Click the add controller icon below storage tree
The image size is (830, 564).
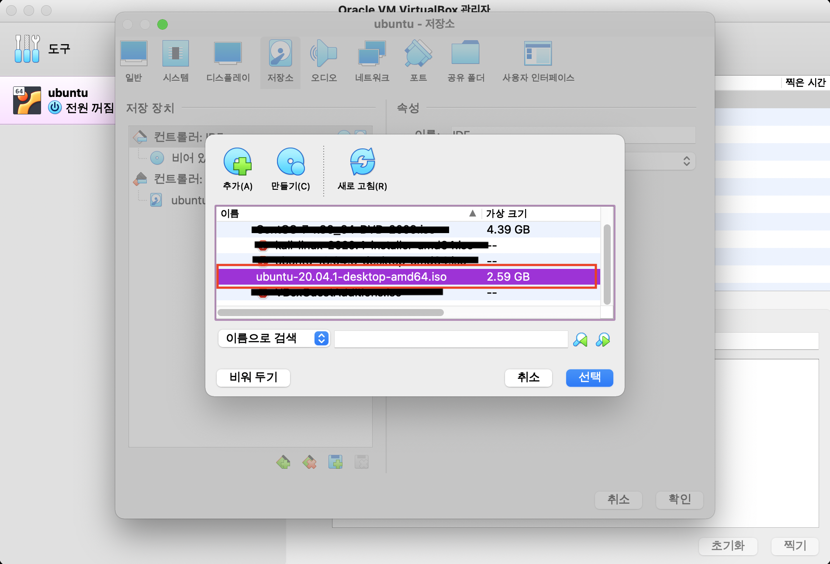coord(284,462)
